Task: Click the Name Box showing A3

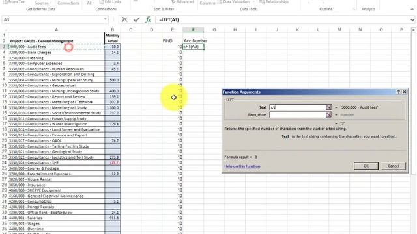Action: (53, 19)
